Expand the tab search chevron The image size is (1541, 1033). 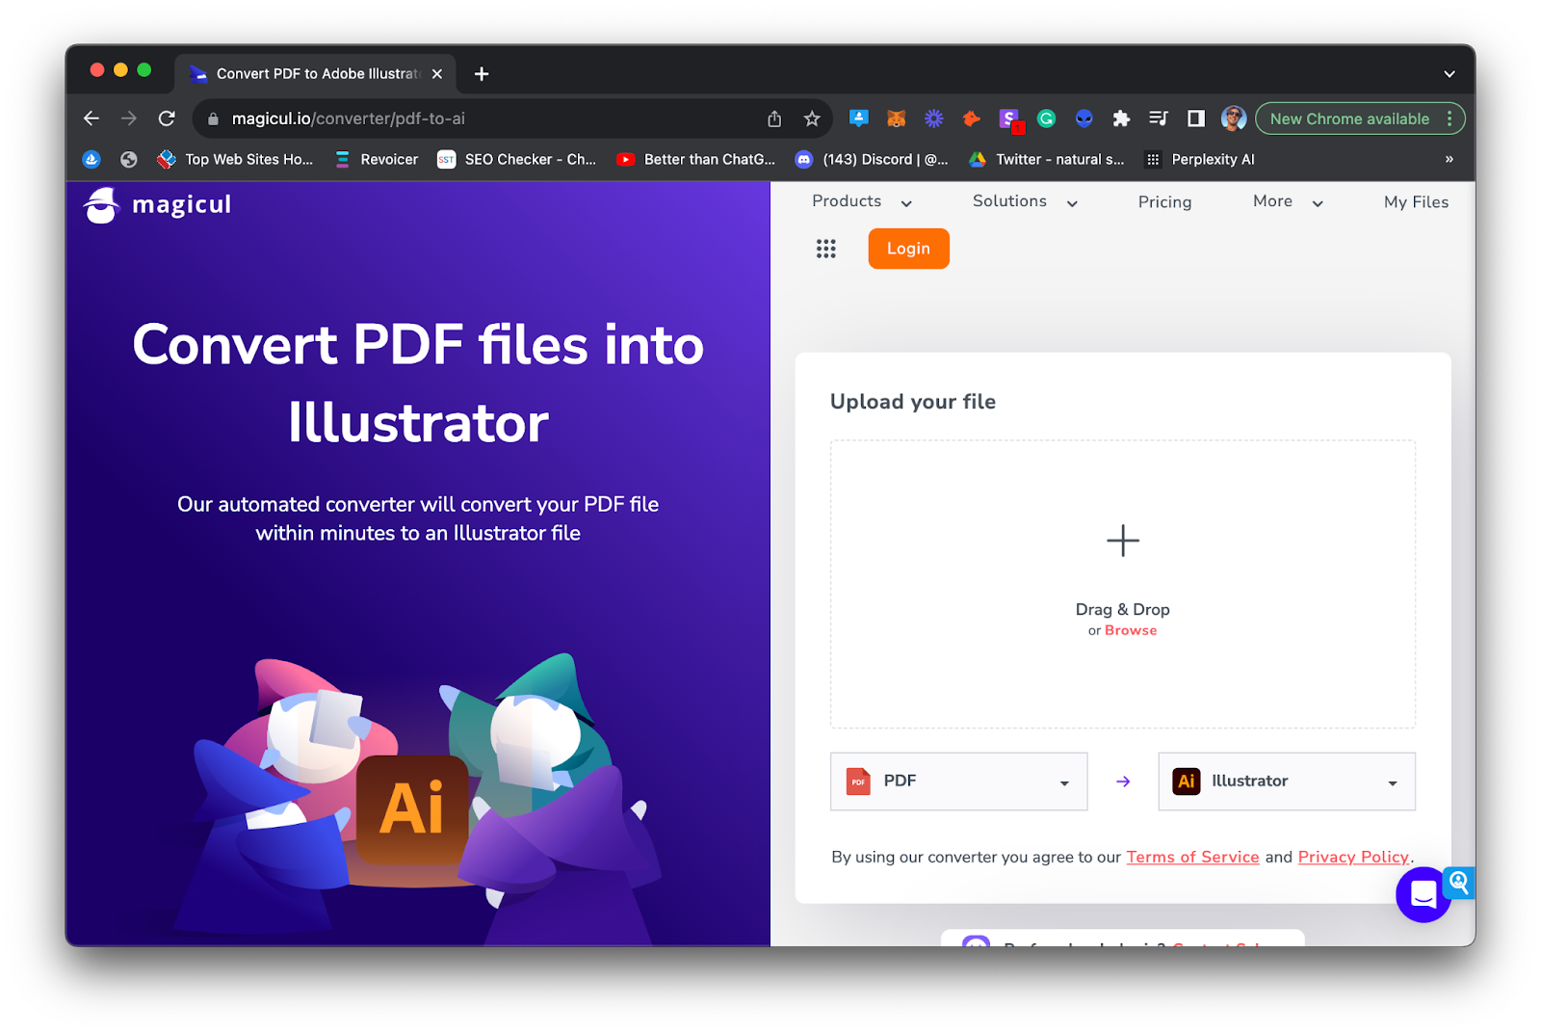tap(1450, 74)
